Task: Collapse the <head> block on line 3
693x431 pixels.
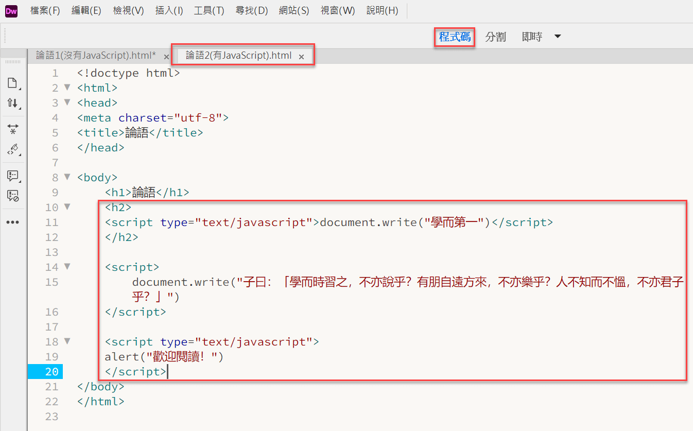Action: click(67, 102)
